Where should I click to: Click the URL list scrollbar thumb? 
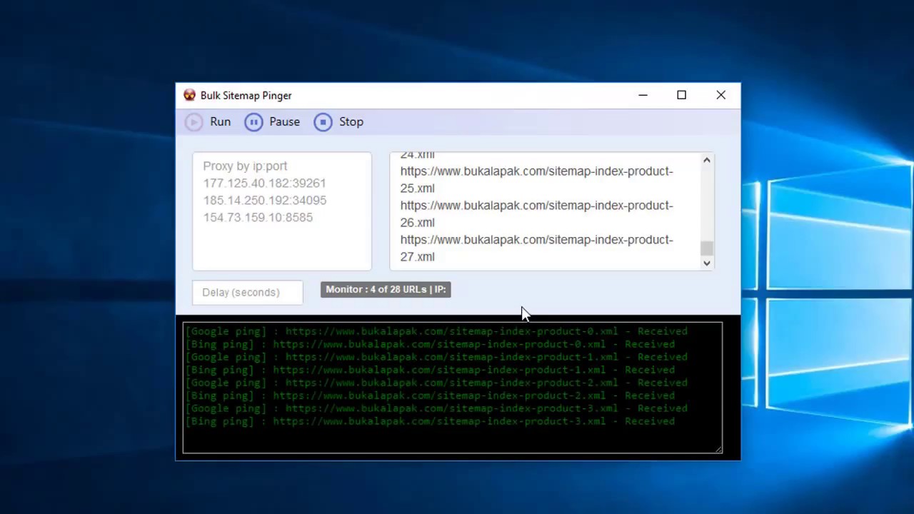coord(706,248)
